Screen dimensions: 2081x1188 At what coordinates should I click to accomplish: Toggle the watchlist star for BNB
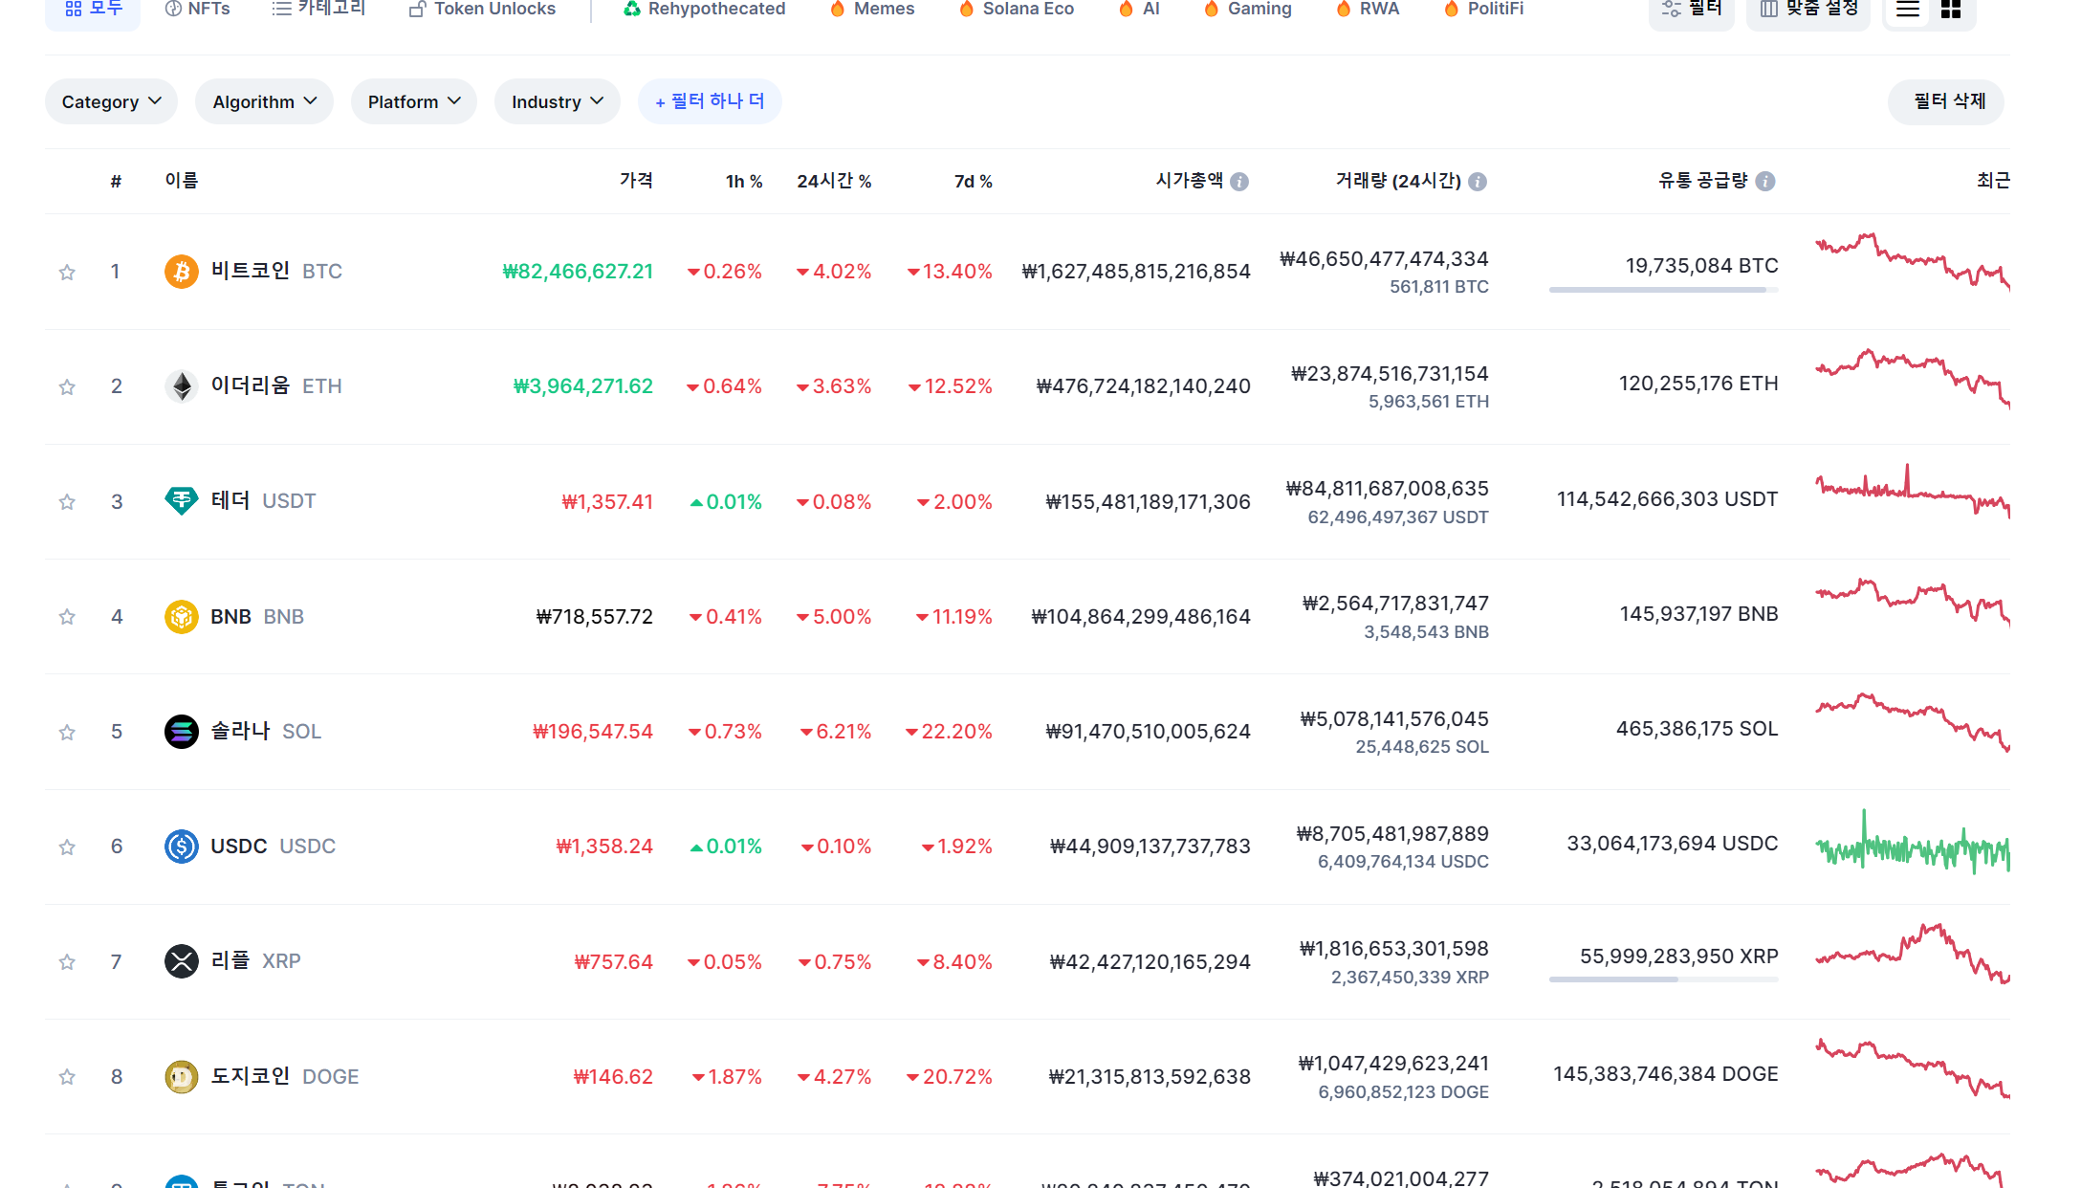pyautogui.click(x=67, y=617)
